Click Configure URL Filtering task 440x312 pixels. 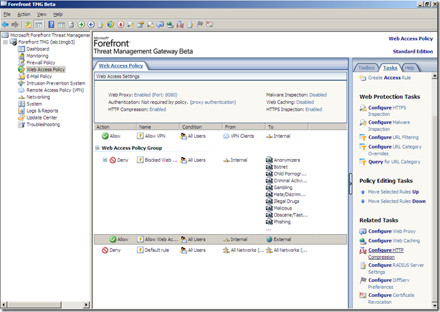point(393,137)
